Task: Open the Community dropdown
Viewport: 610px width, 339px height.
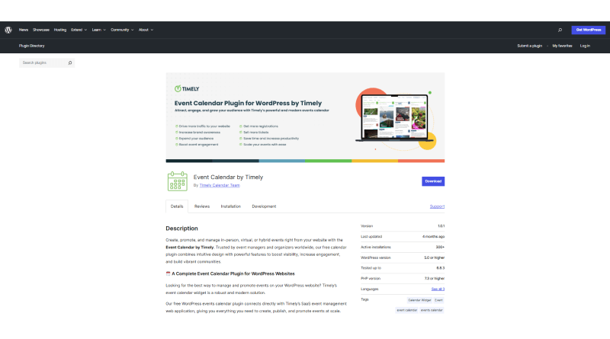Action: [121, 30]
